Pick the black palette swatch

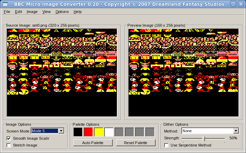point(78,132)
